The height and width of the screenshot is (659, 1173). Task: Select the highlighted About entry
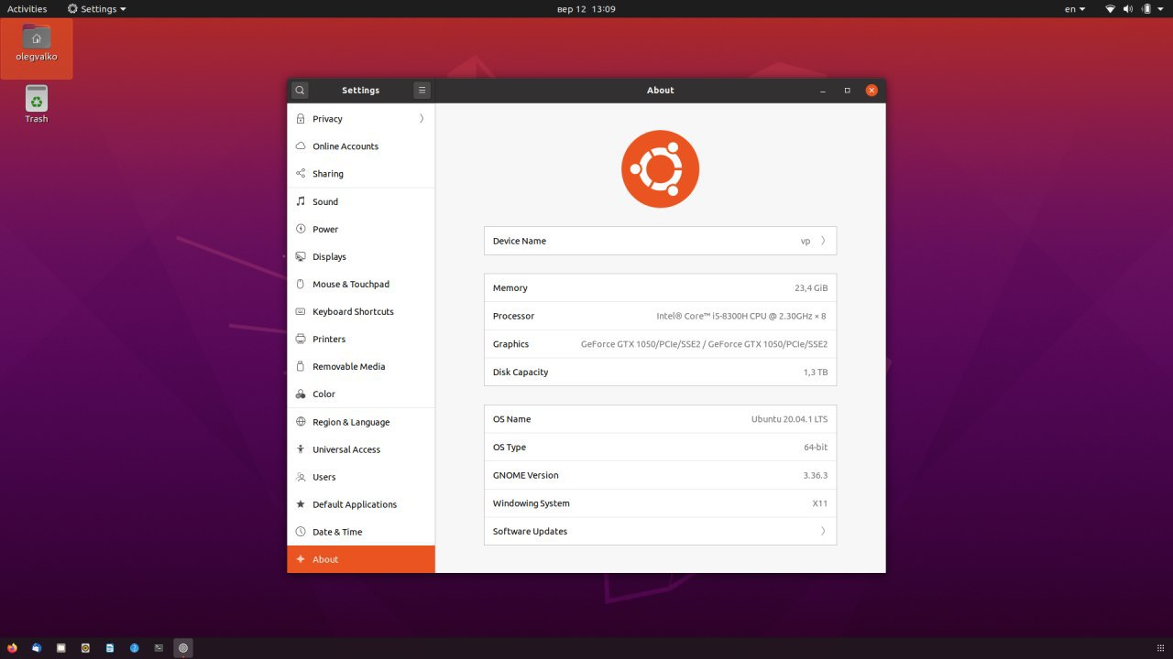tap(361, 559)
